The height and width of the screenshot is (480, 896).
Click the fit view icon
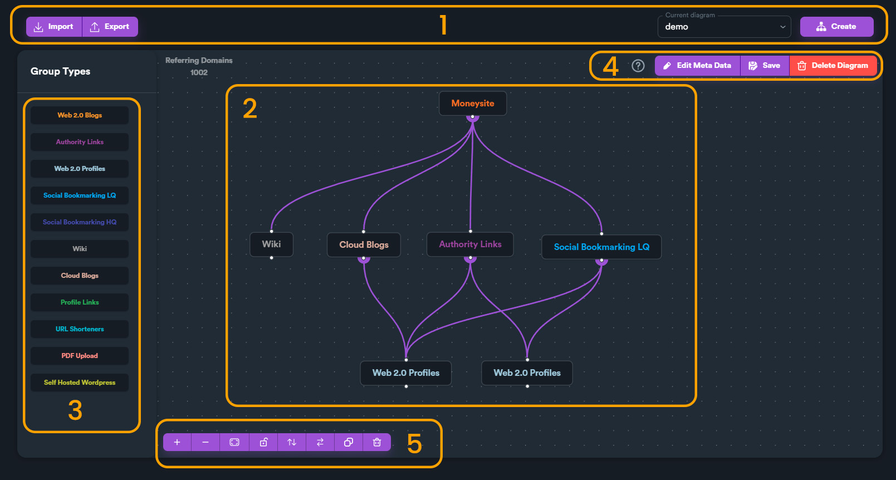click(x=234, y=442)
